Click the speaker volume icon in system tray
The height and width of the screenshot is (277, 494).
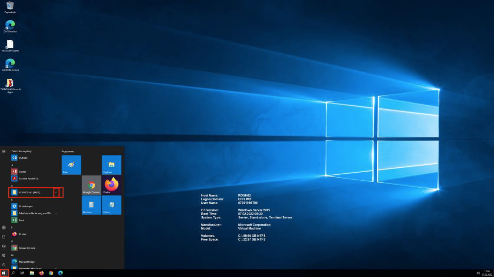click(478, 273)
